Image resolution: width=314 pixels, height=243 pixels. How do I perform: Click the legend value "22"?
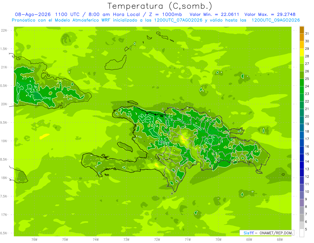tap(307, 101)
